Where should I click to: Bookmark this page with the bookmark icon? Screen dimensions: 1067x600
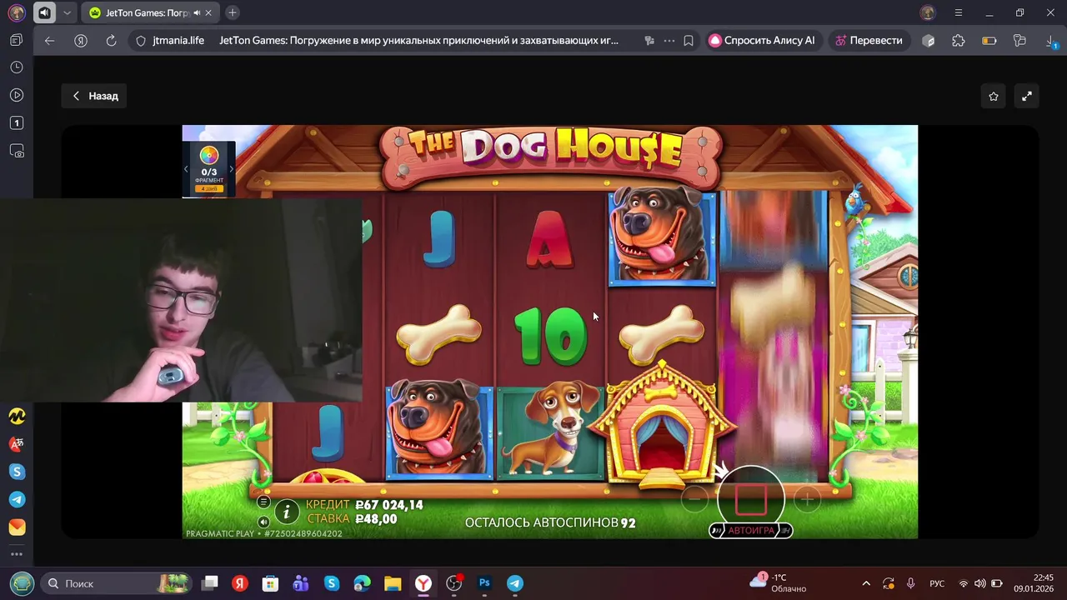689,40
